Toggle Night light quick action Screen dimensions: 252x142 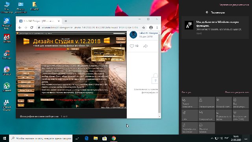[x=224, y=103]
